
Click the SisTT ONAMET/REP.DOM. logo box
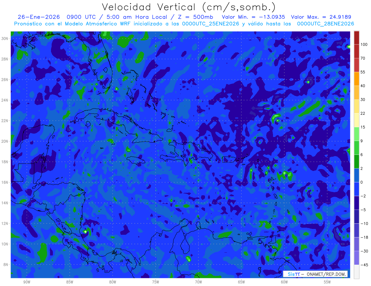pyautogui.click(x=315, y=274)
